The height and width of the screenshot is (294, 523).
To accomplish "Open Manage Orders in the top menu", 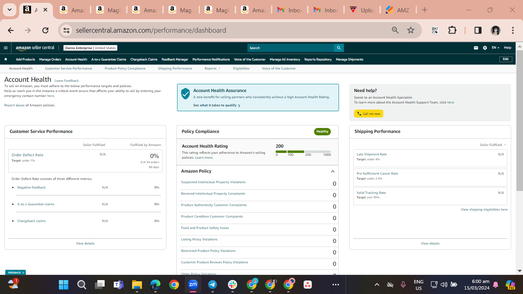I will [x=50, y=59].
